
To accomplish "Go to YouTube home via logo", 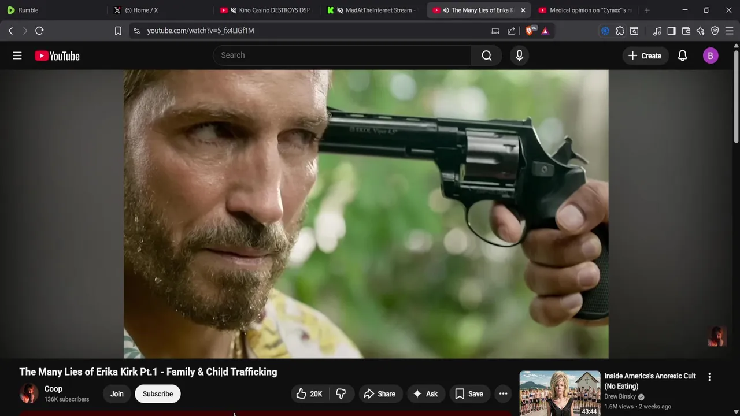I will 57,55.
